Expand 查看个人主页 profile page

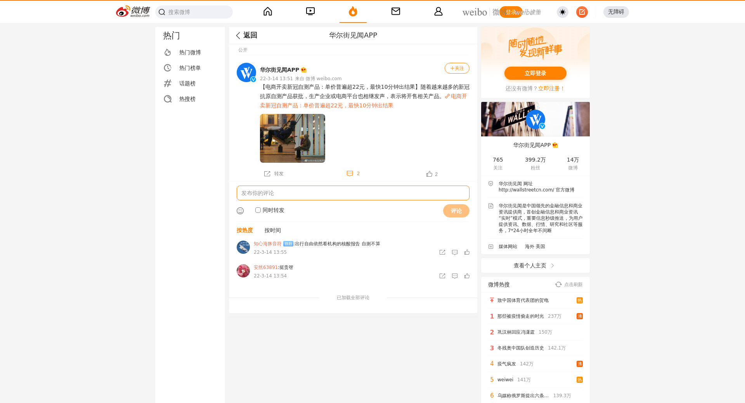click(x=535, y=265)
